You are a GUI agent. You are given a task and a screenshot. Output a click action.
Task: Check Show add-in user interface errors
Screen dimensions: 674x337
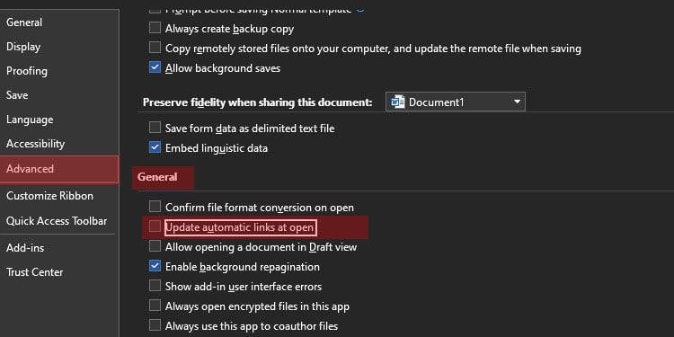coord(155,286)
